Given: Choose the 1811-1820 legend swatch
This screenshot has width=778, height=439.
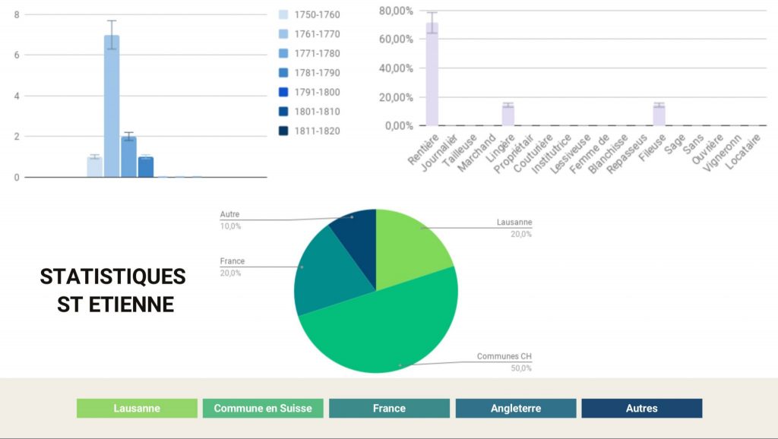Looking at the screenshot, I should 283,131.
